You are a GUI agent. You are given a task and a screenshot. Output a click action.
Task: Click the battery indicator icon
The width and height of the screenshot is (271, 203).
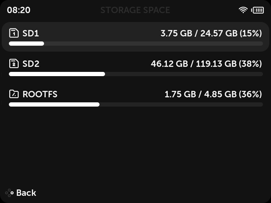257,10
